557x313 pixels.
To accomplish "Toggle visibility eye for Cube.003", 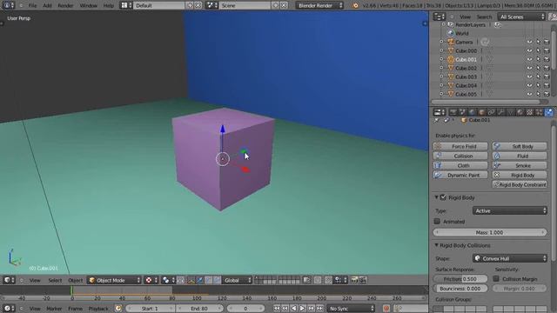I will click(x=529, y=77).
